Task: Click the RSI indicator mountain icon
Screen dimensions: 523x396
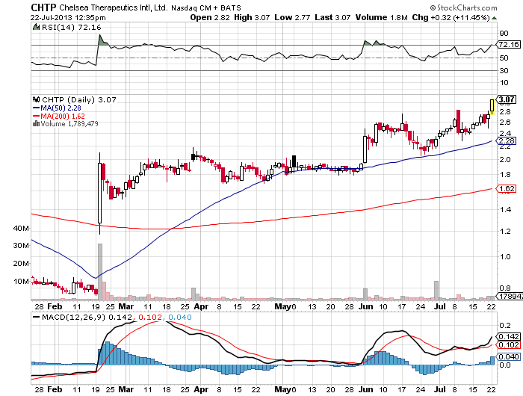Action: tap(36, 27)
